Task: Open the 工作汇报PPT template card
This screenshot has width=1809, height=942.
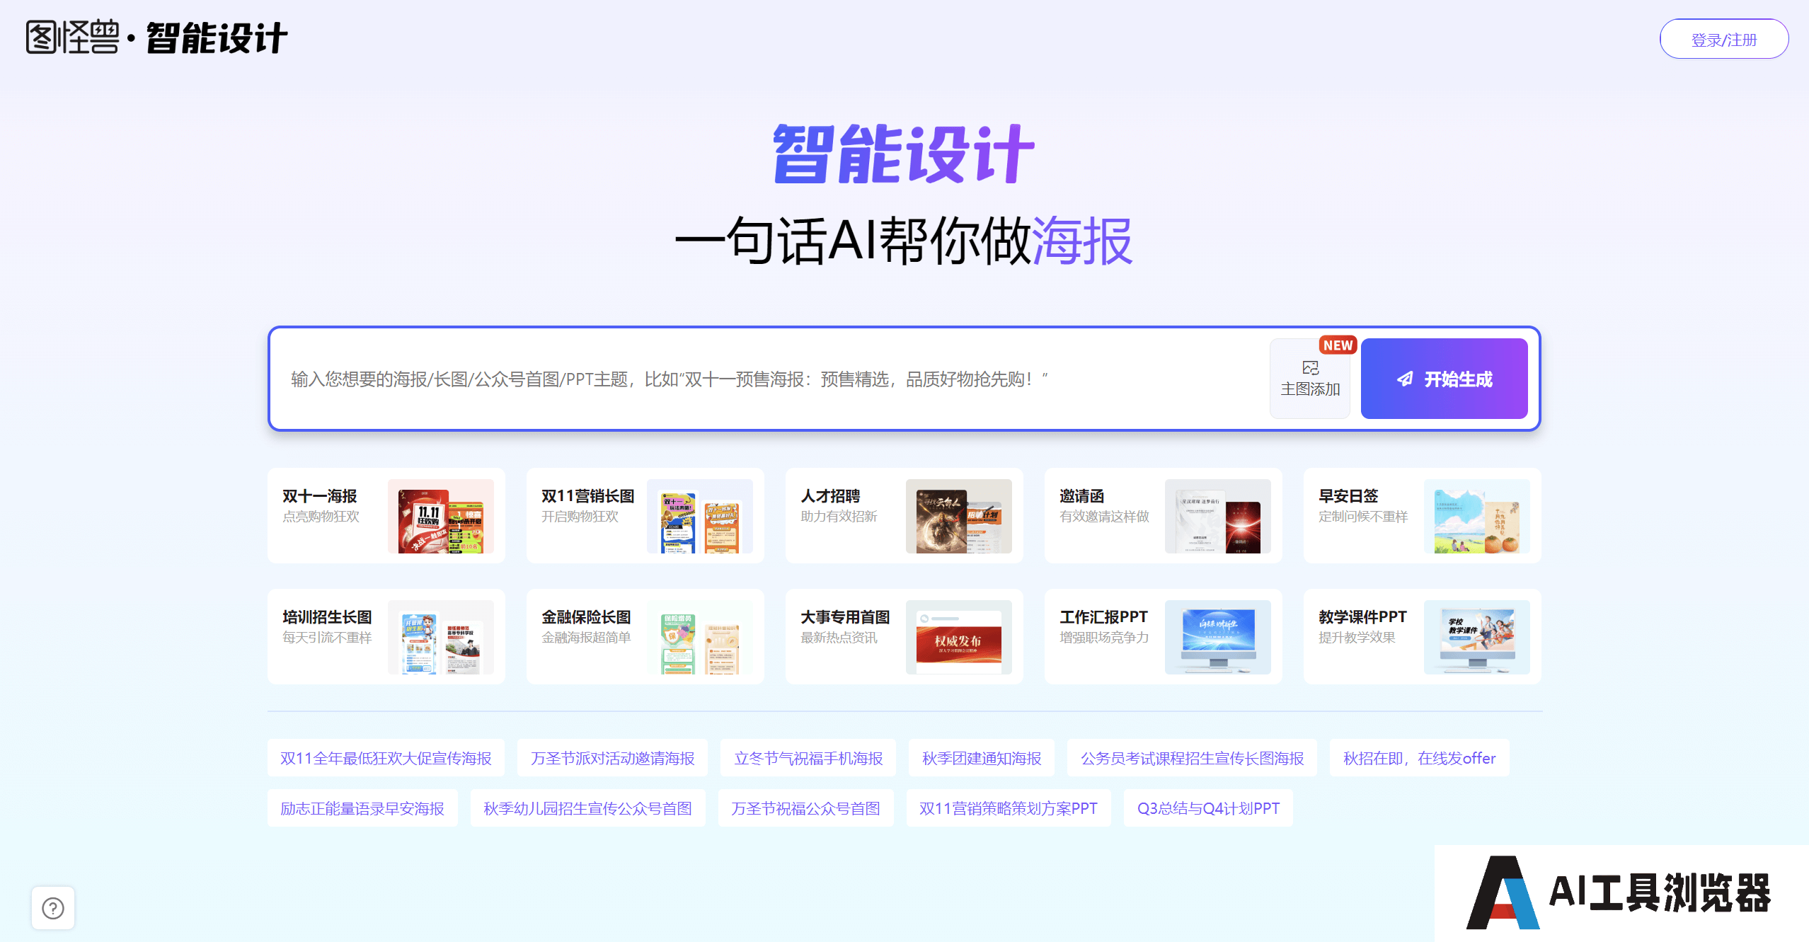Action: coord(1163,636)
